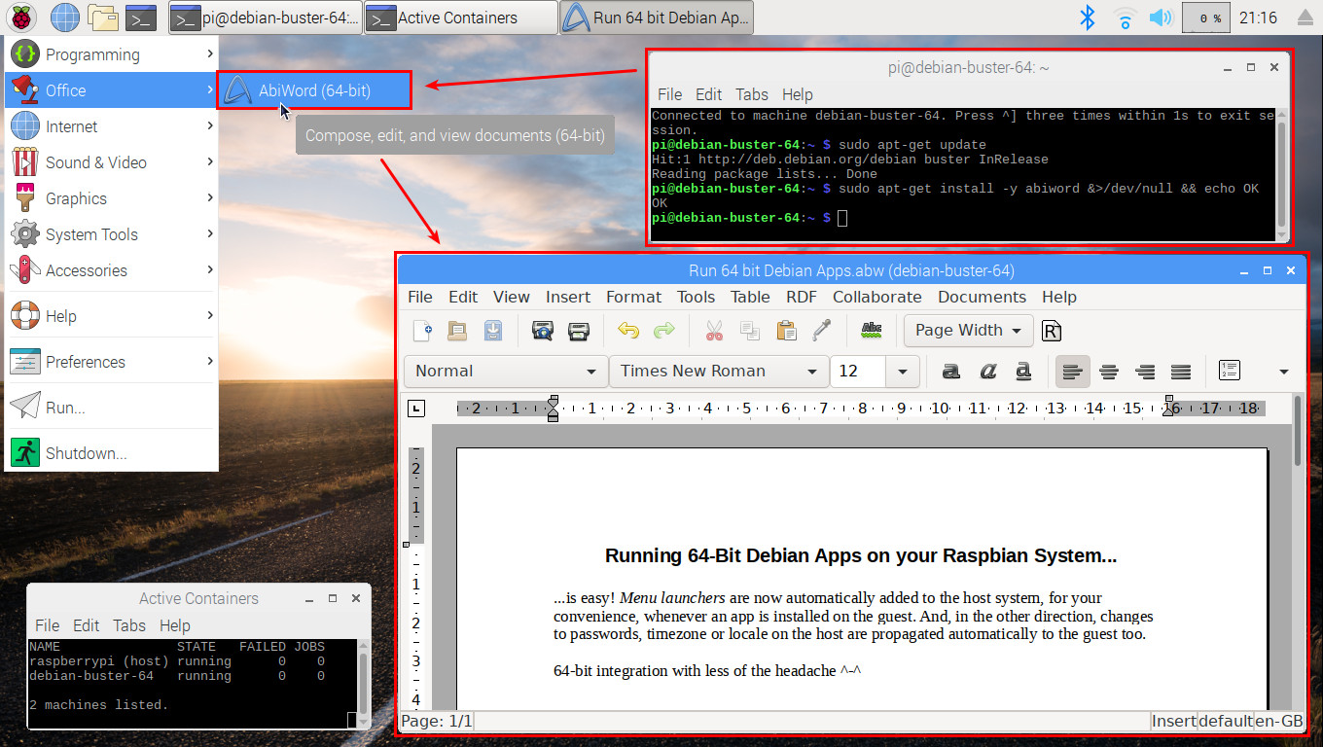Switch to Run 64 bit Debian App taskbar button

(657, 17)
